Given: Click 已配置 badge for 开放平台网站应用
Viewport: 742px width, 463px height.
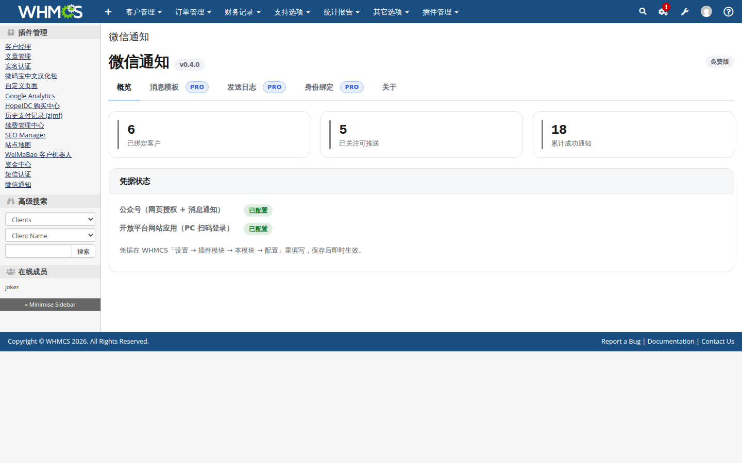Looking at the screenshot, I should click(x=258, y=229).
